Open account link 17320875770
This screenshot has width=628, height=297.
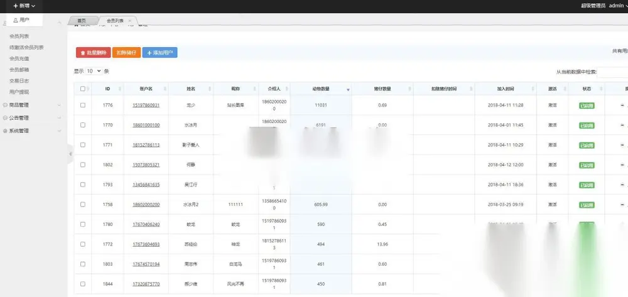(x=146, y=284)
